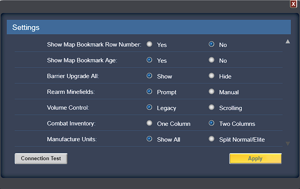300x189 pixels.
Task: Select No for Show Map Bookmark Row Number
Action: 211,44
